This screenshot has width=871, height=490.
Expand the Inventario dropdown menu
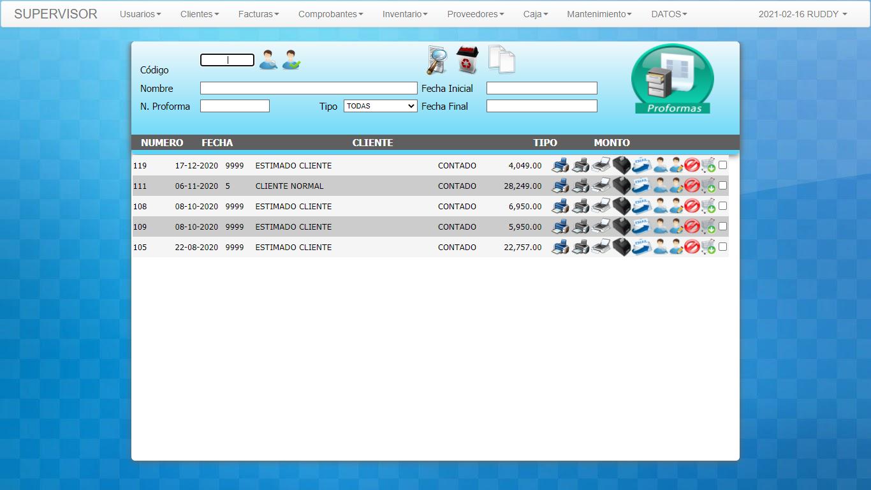(x=405, y=14)
